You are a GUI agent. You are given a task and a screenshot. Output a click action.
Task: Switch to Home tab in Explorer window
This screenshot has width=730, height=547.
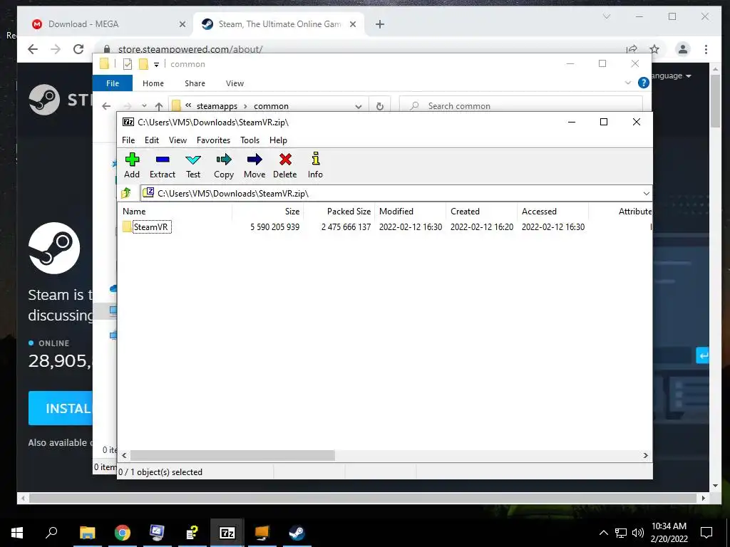pyautogui.click(x=153, y=83)
